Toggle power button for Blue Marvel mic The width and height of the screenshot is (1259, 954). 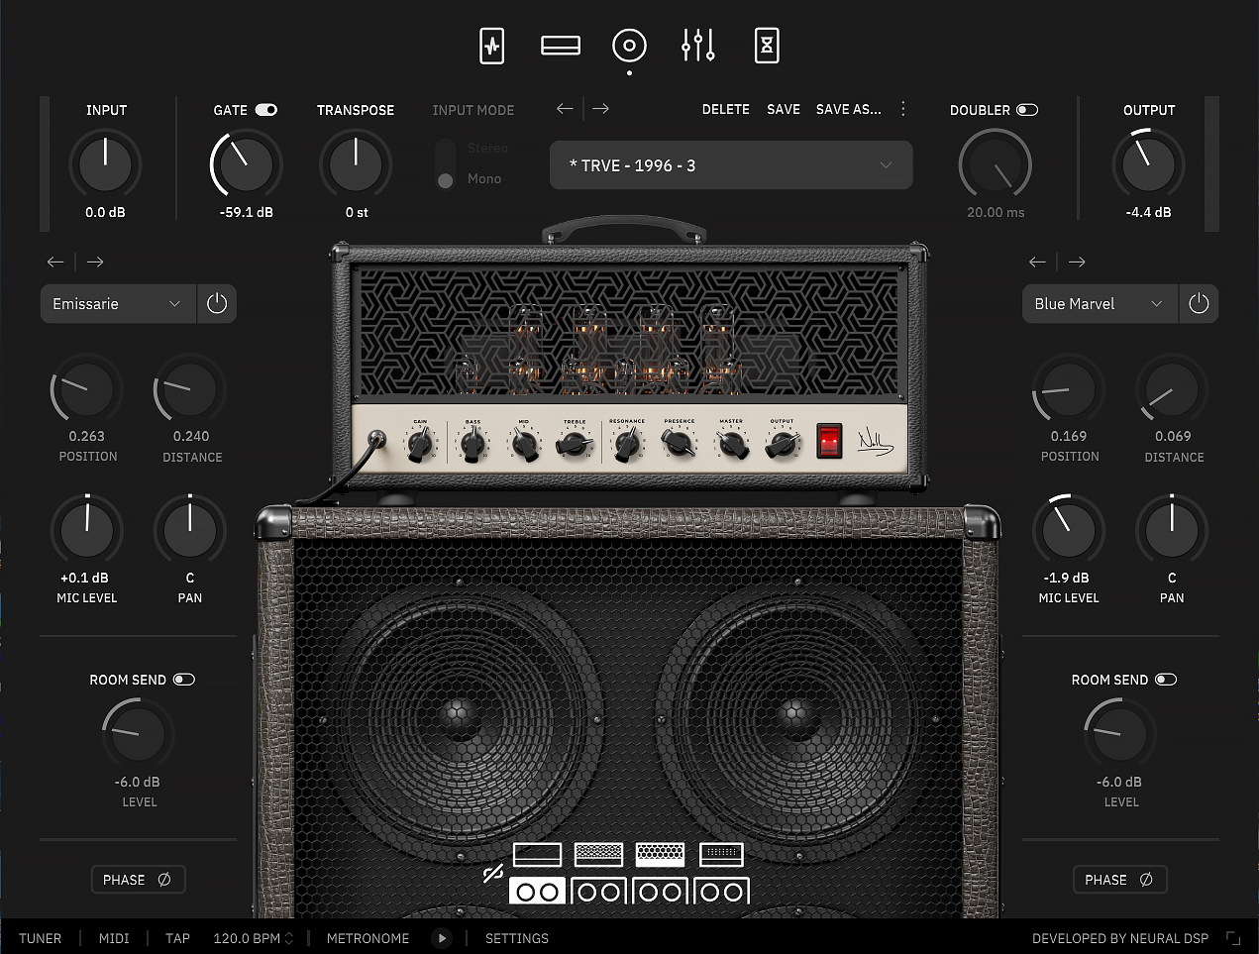coord(1199,304)
